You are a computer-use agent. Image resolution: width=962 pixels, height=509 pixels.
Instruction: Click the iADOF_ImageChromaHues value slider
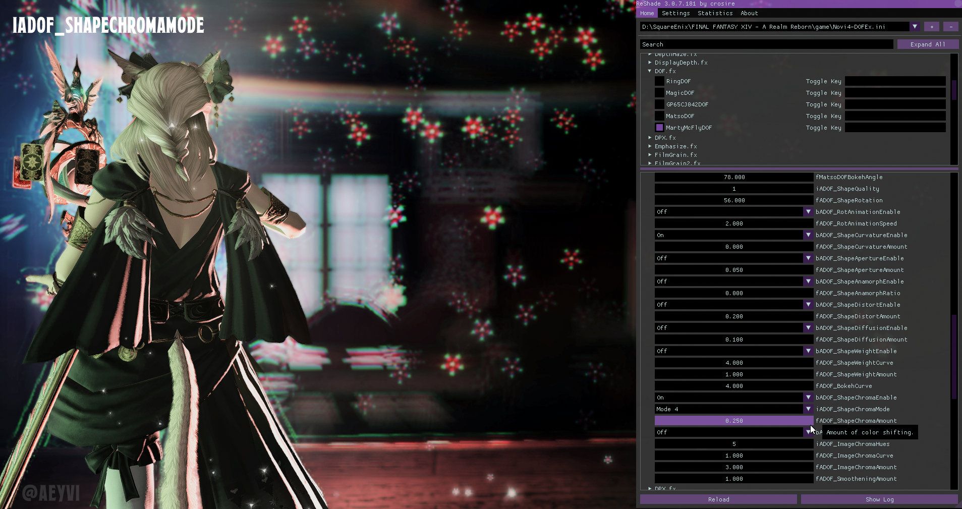click(734, 444)
